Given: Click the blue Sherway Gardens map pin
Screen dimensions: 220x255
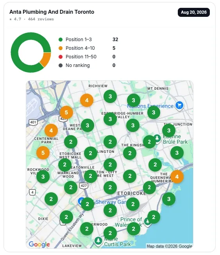Looking at the screenshot, I should pos(81,201).
